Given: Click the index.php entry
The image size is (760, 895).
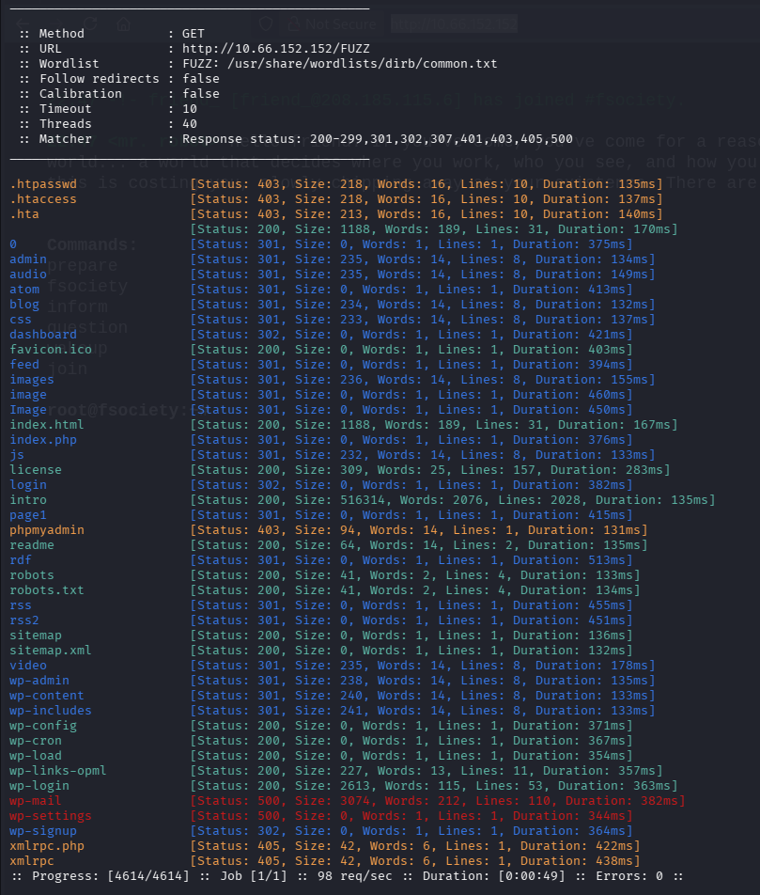Looking at the screenshot, I should point(43,439).
